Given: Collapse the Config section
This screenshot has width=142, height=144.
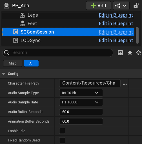Looking at the screenshot, I should [x=4, y=74].
